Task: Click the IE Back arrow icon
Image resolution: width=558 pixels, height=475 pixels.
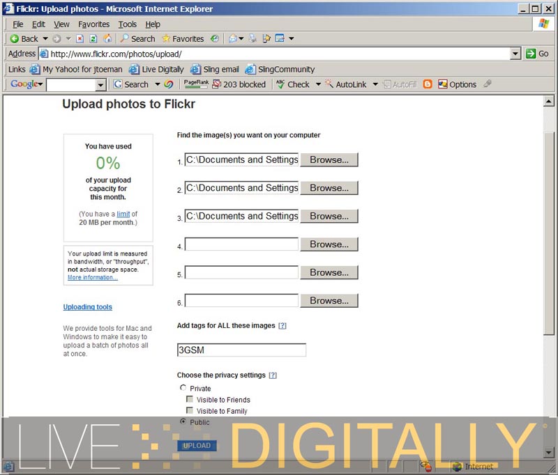Action: coord(14,39)
